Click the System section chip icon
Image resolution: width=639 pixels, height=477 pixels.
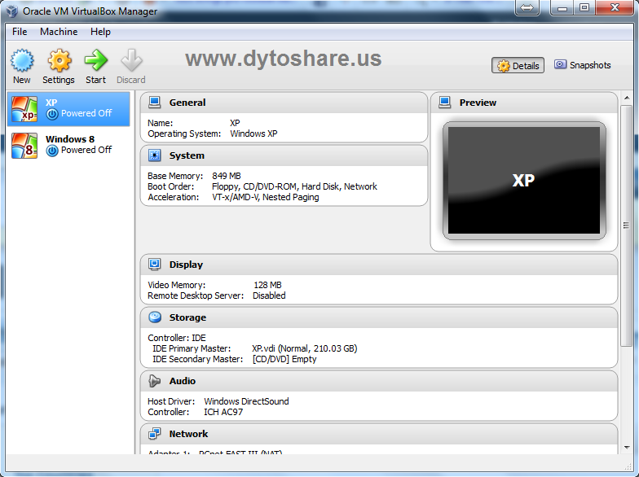pos(155,155)
